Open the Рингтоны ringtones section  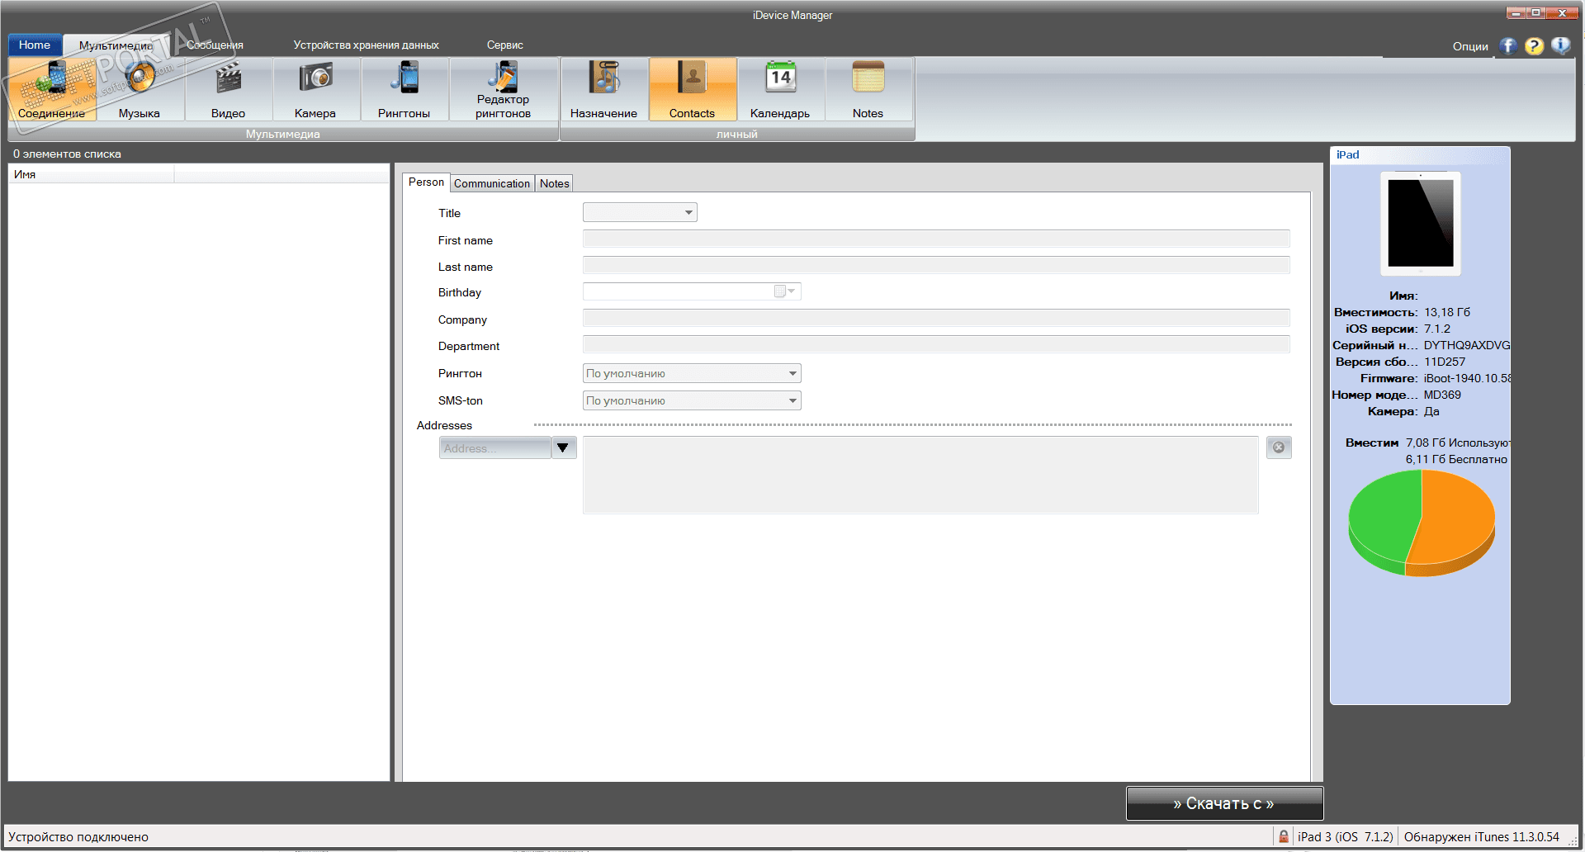point(404,90)
